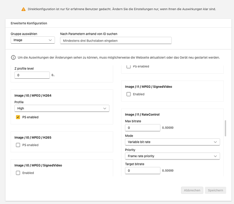
Task: Enable I1 MPEG SignedVideo checkbox
Action: coord(128,94)
